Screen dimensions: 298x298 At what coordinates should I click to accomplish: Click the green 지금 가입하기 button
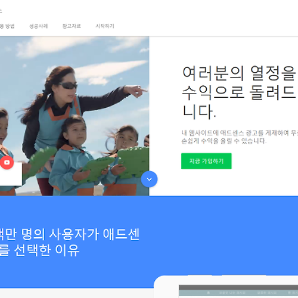(206, 161)
